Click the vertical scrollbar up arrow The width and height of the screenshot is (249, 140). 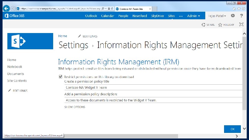[244, 34]
